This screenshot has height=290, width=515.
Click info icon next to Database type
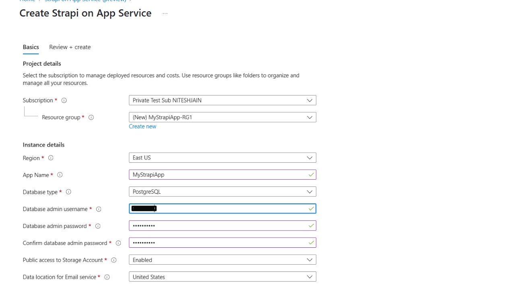pos(68,192)
